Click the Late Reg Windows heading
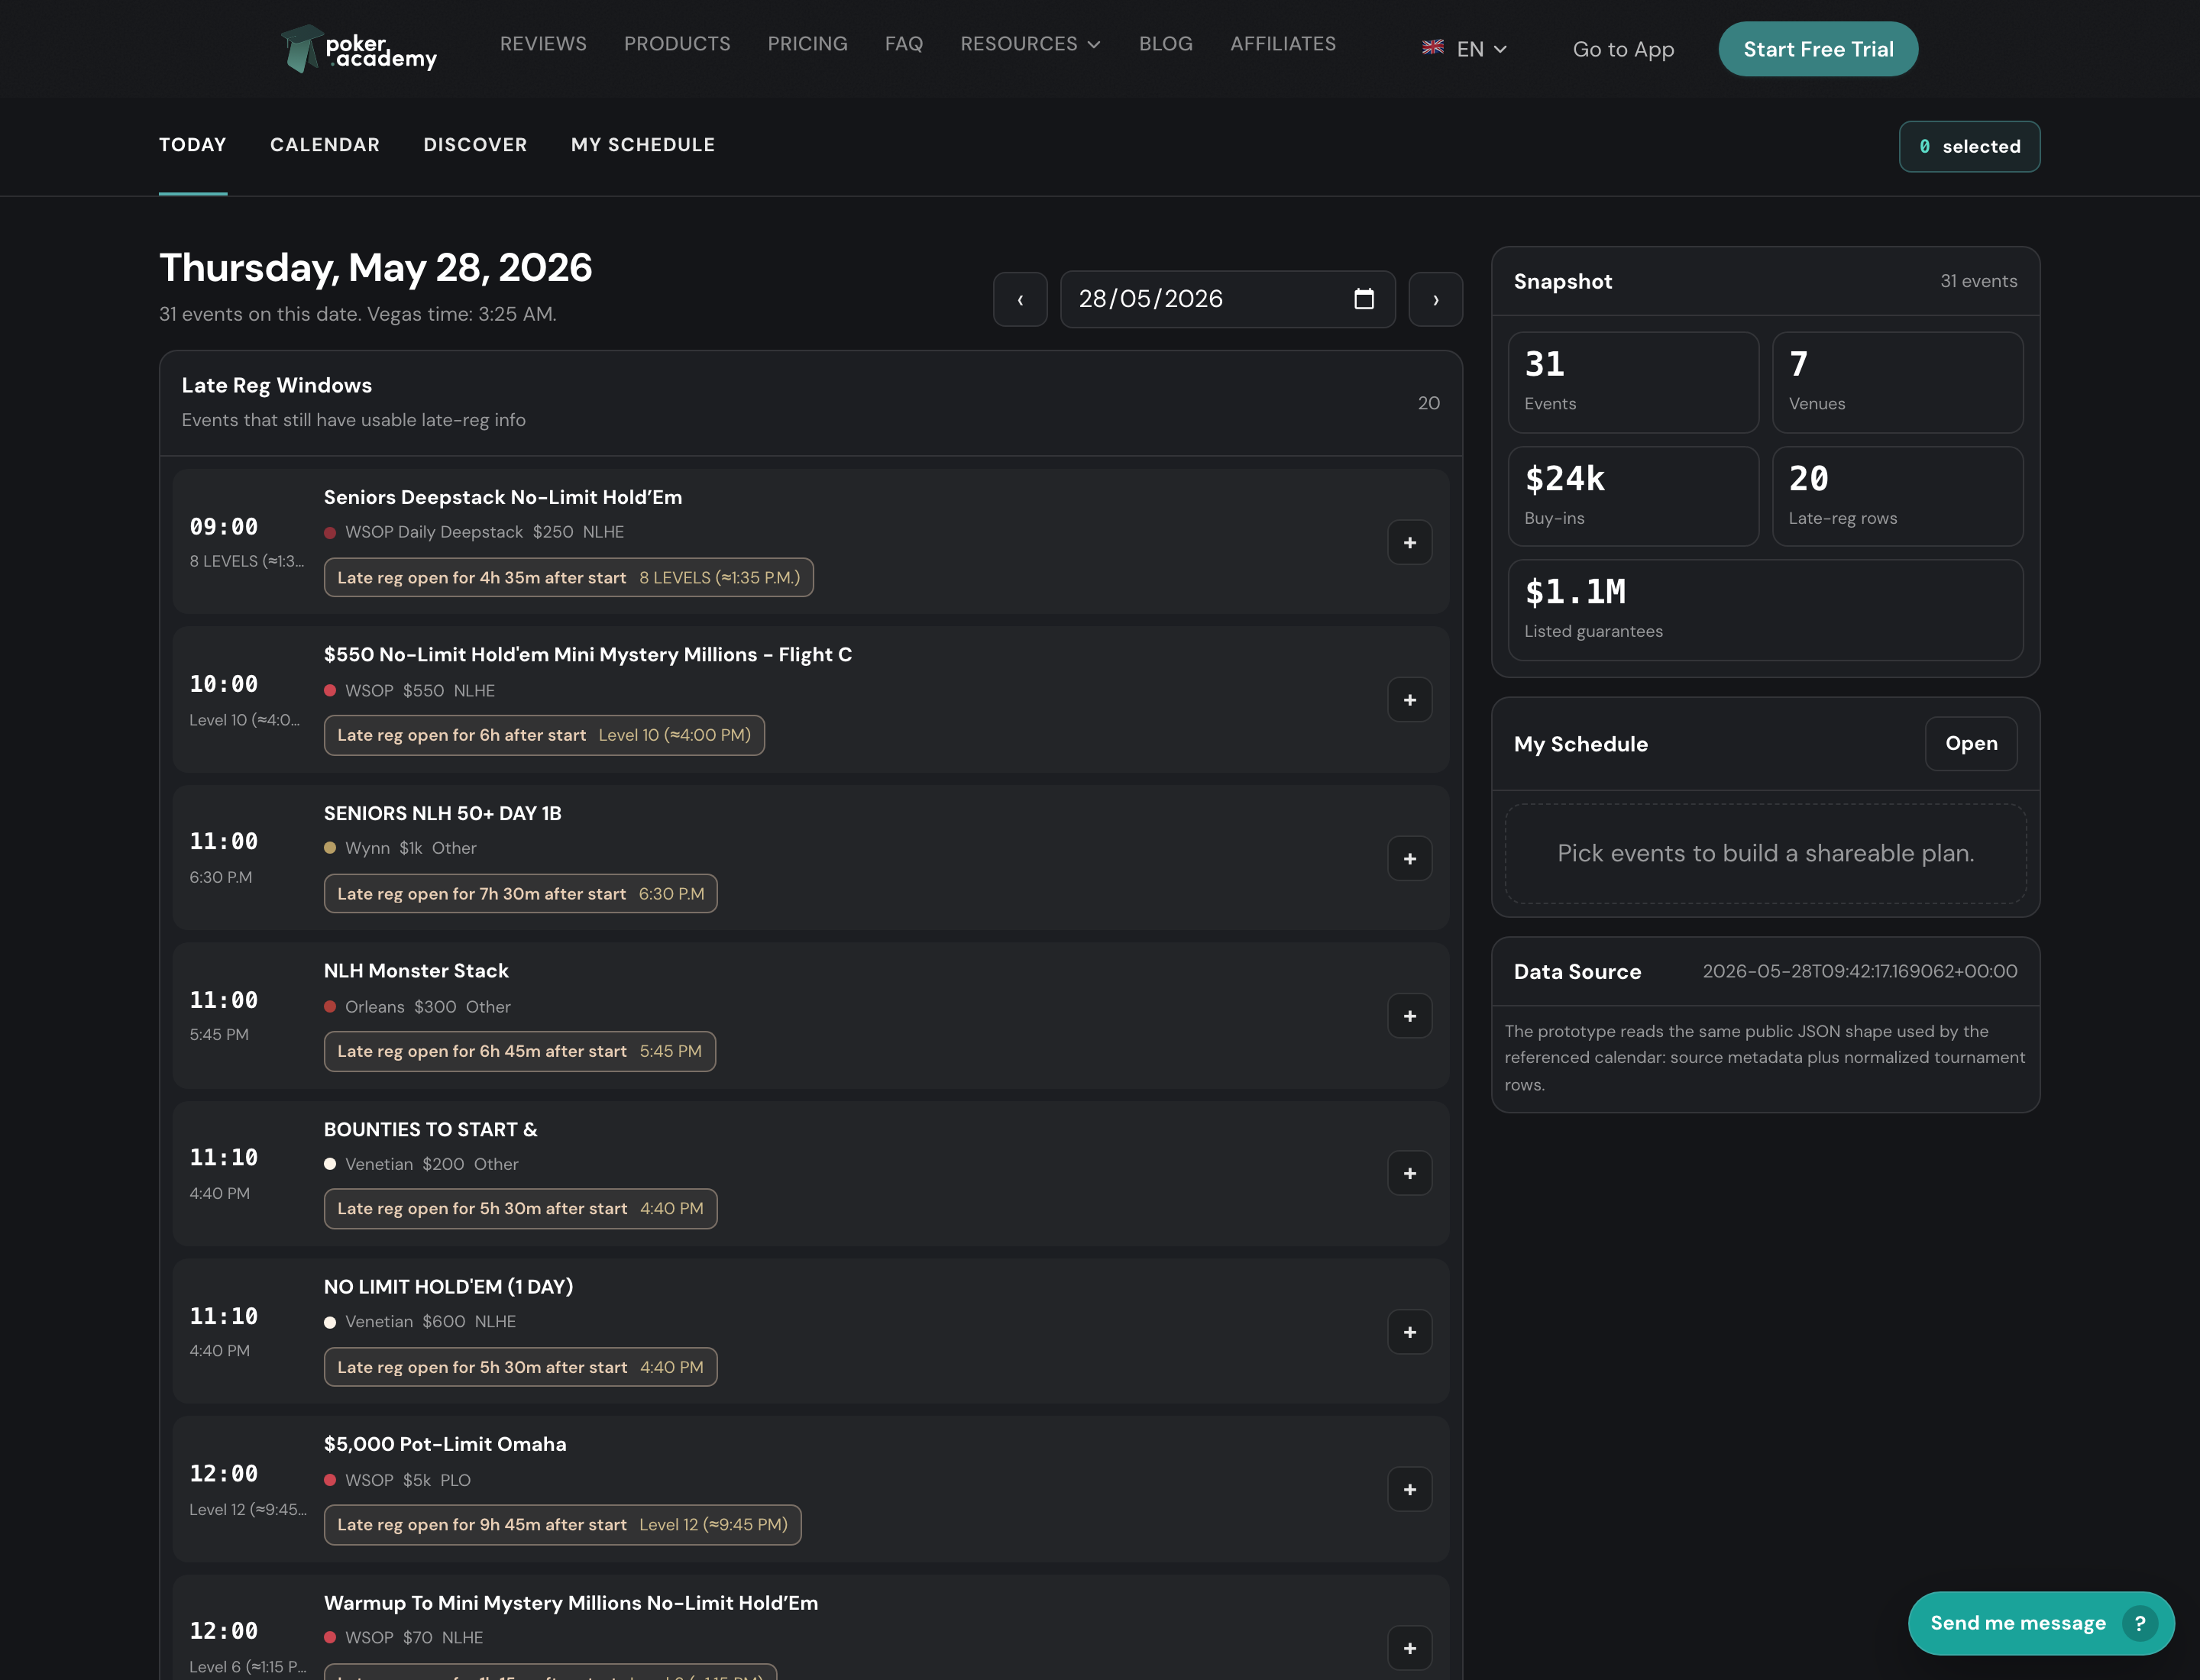Screen dimensions: 2200x1680 (x=276, y=385)
